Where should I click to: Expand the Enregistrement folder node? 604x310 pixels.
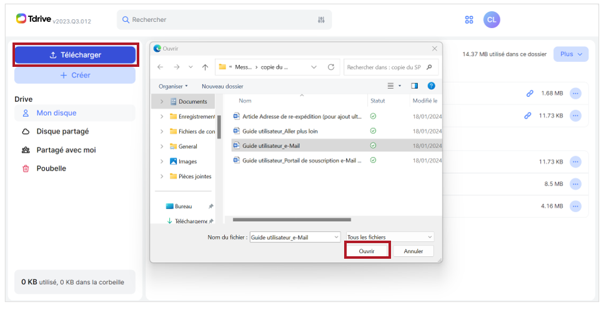pyautogui.click(x=162, y=117)
